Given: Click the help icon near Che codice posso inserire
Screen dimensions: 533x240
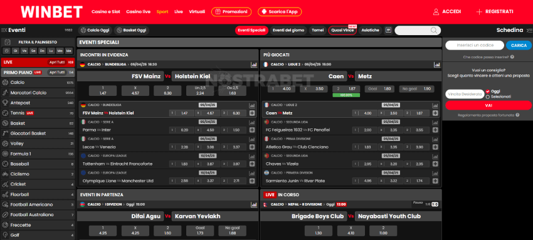Looking at the screenshot, I should [x=512, y=57].
